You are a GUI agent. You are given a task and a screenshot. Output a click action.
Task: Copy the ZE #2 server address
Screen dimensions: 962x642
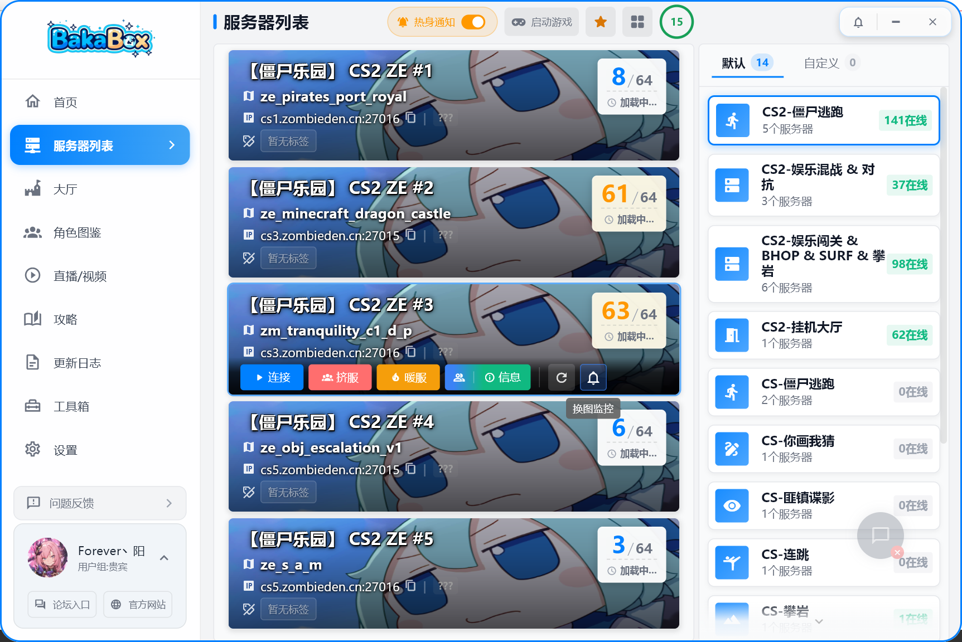point(410,235)
